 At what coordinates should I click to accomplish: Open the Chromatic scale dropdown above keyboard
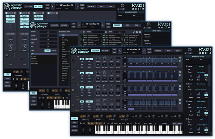coord(161,123)
